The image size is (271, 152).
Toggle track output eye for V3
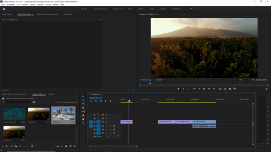tap(106, 115)
